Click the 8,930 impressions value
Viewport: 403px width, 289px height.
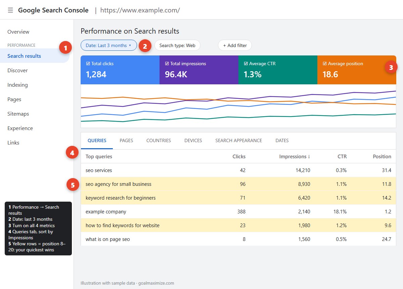(304, 184)
